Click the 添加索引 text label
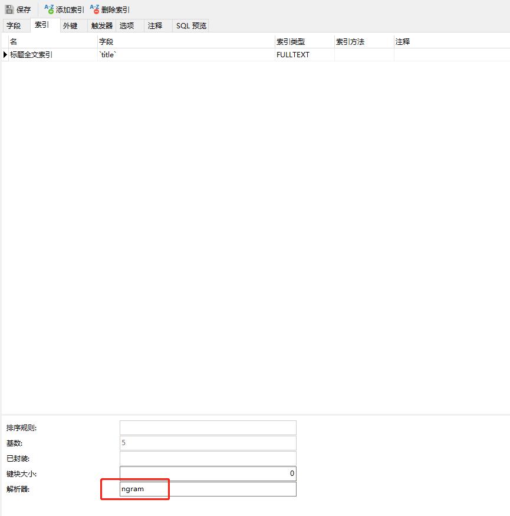Image resolution: width=510 pixels, height=516 pixels. [x=70, y=10]
